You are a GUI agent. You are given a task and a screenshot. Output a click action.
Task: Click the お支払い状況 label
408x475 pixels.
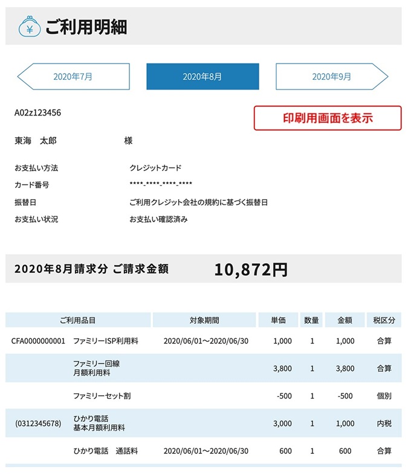click(x=36, y=219)
